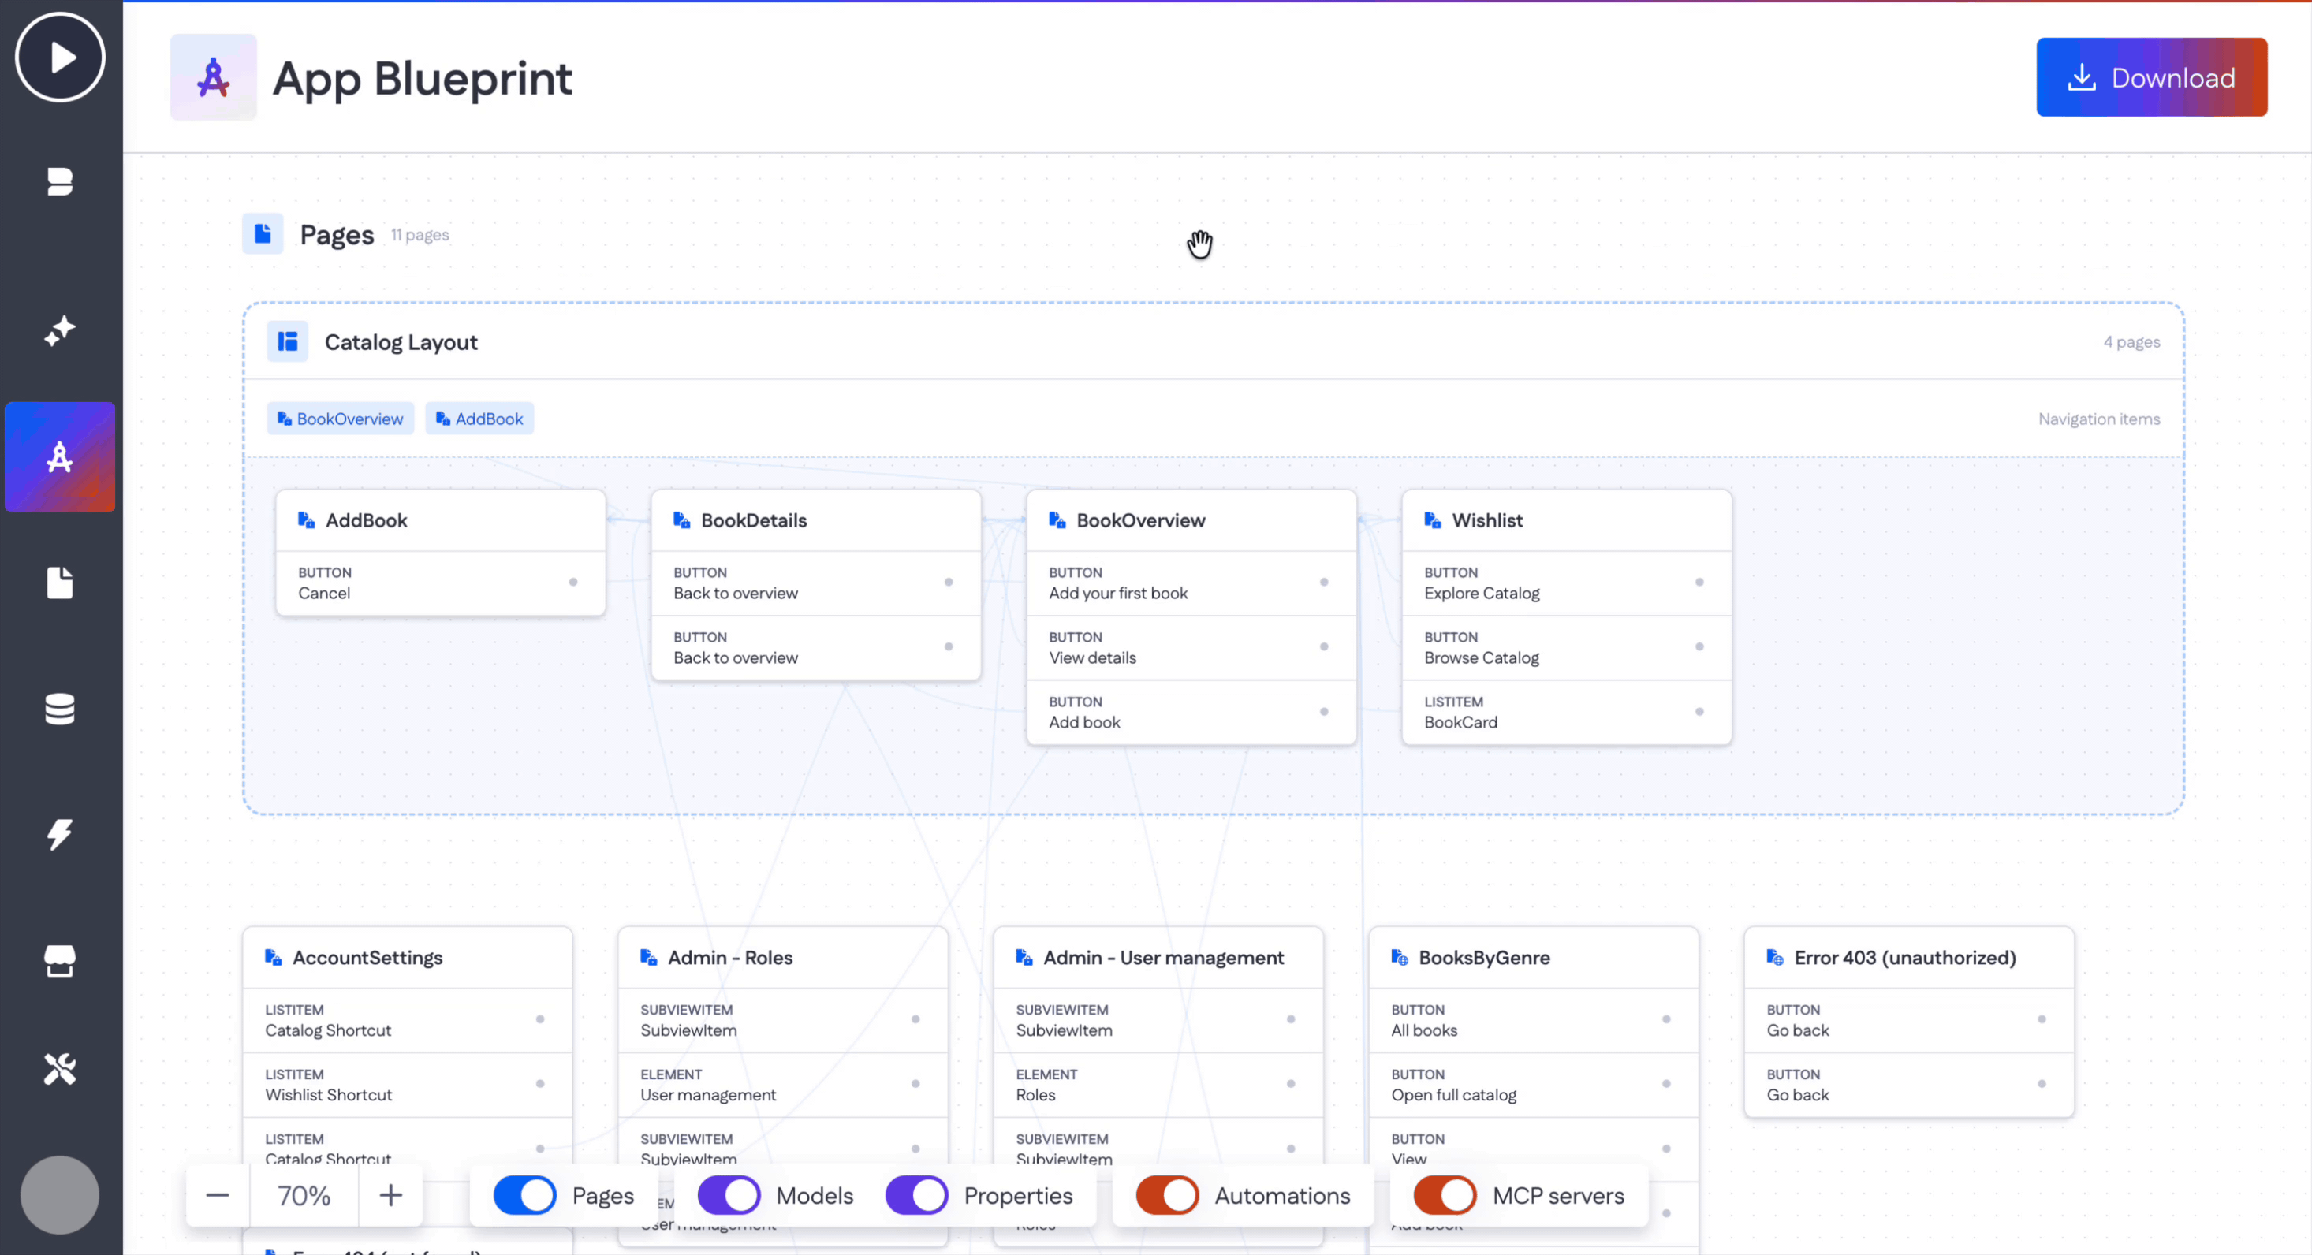This screenshot has height=1255, width=2312.
Task: Click the App Blueprint logo in header
Action: tap(214, 77)
